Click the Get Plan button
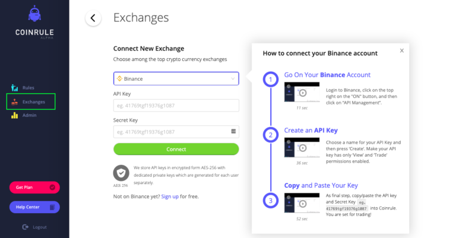 [x=34, y=188]
